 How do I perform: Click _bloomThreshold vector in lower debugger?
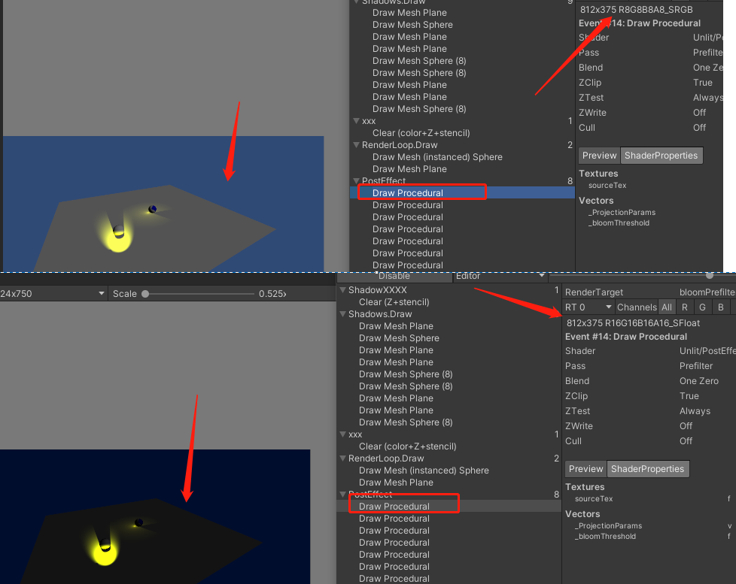coord(606,537)
